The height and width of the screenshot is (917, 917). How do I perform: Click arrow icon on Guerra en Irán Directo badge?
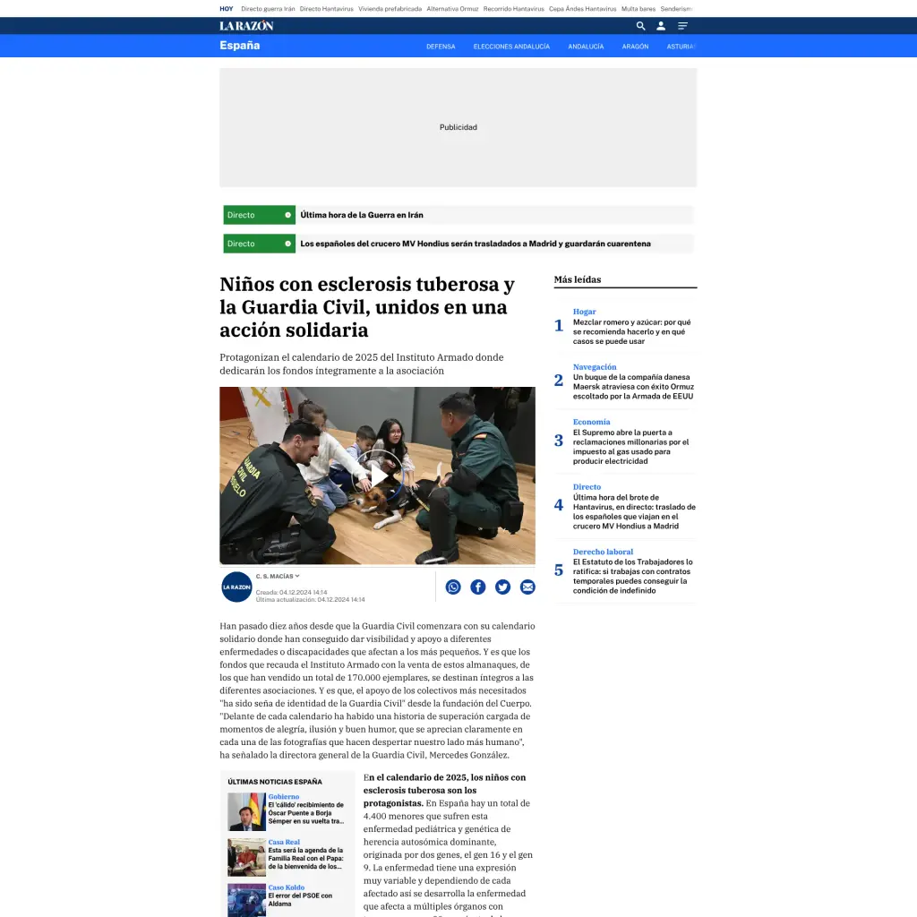[x=287, y=215]
